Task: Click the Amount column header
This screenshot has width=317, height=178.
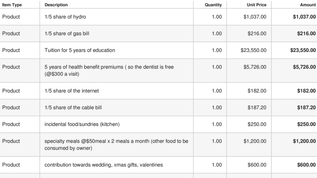Action: [308, 5]
